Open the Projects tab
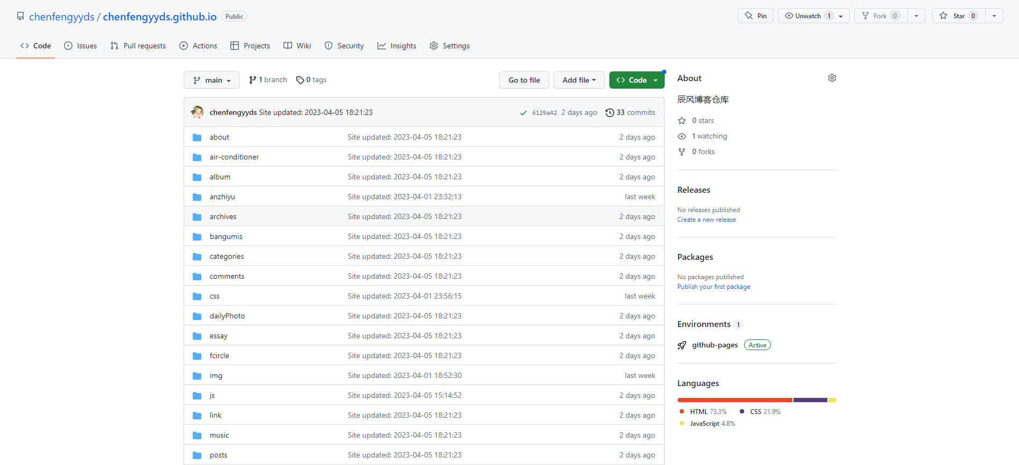 tap(250, 46)
